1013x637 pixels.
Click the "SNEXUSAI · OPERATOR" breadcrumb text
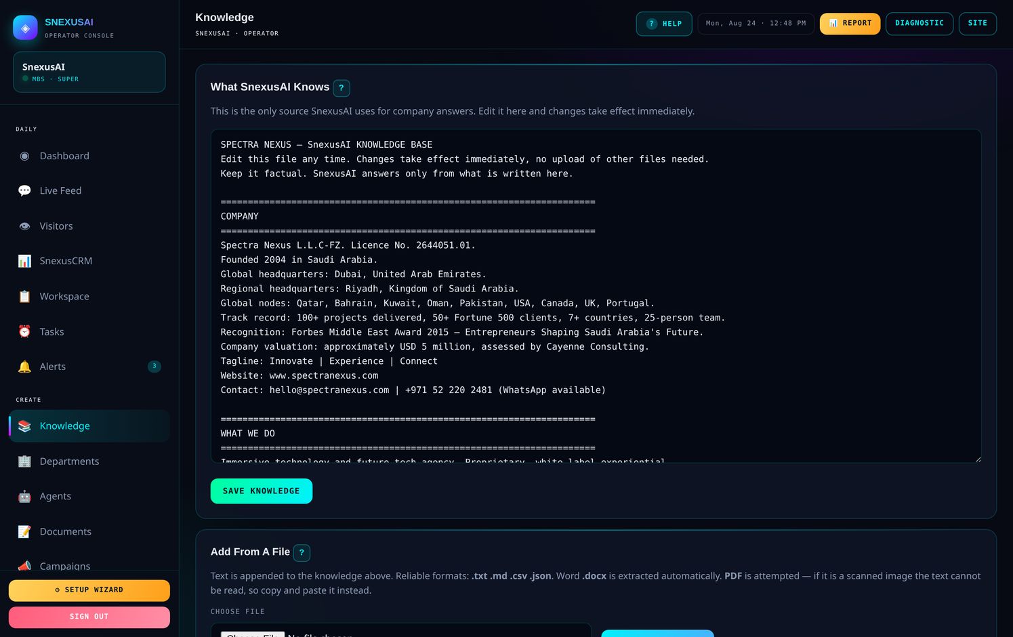pos(237,34)
